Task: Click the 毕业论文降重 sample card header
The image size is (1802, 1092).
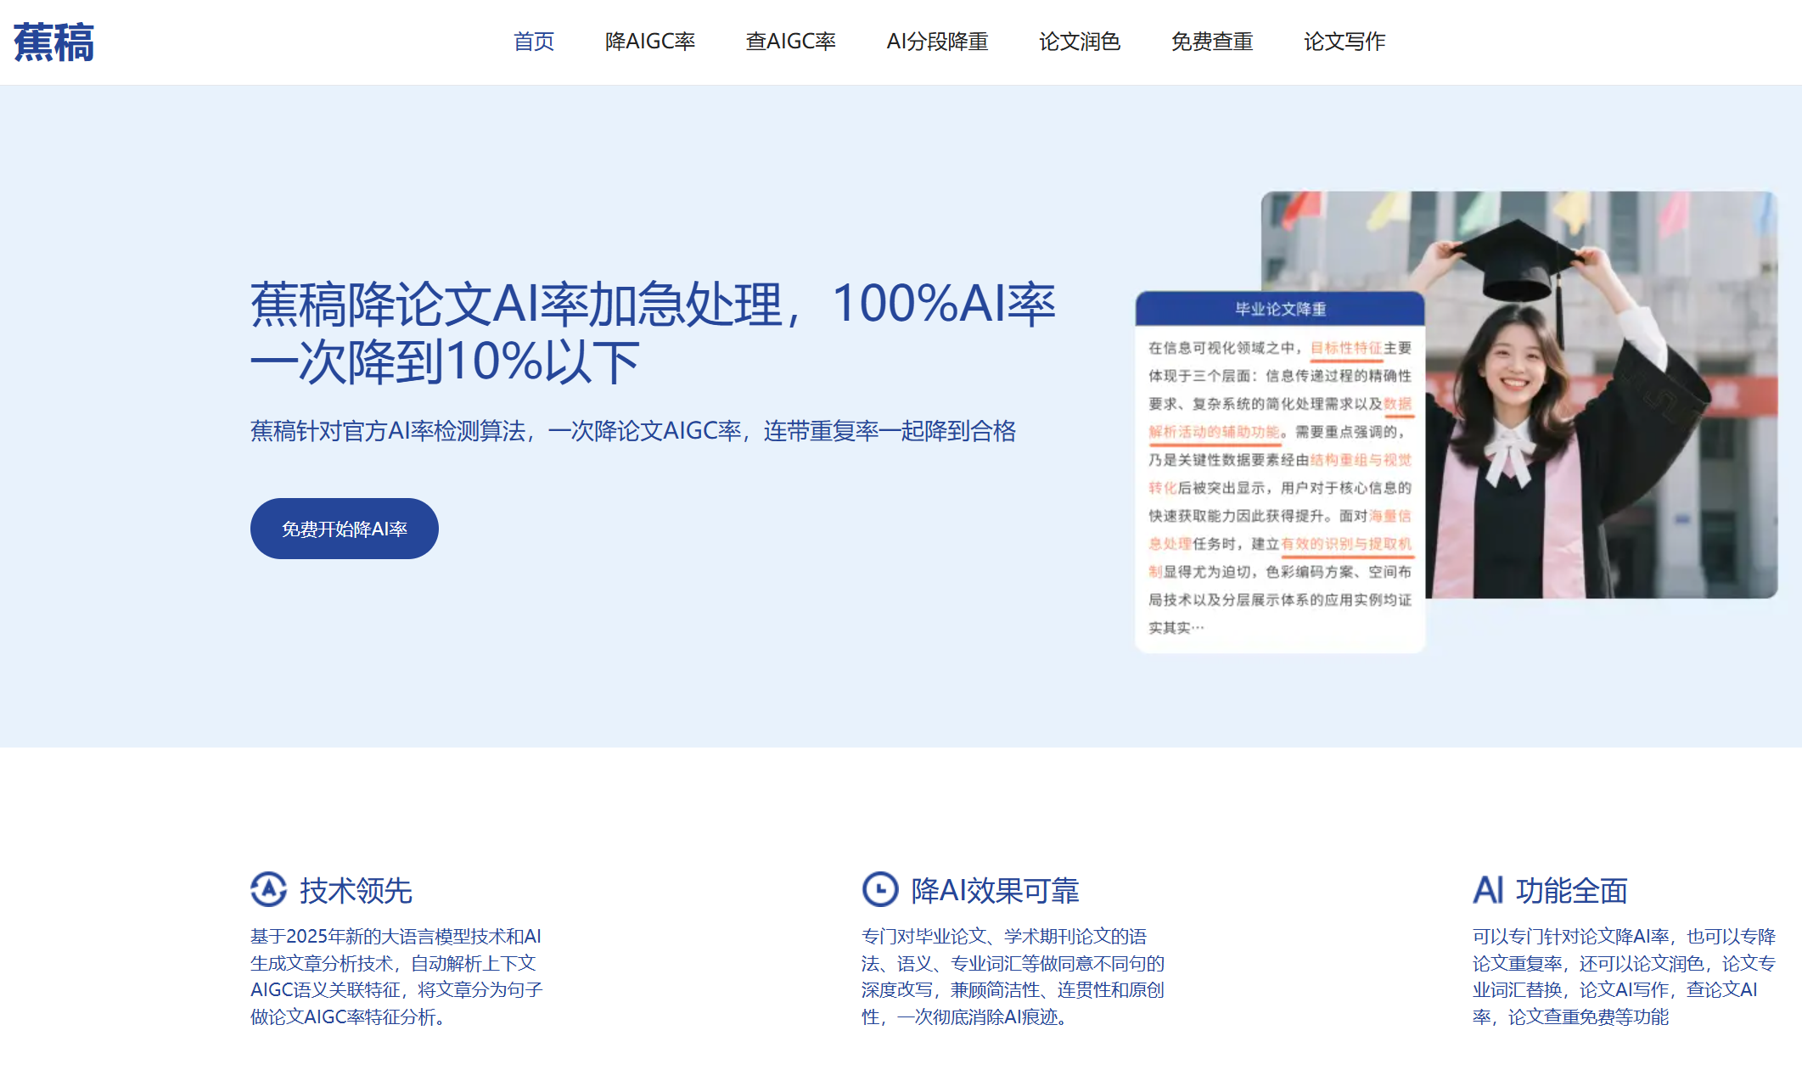Action: tap(1279, 309)
